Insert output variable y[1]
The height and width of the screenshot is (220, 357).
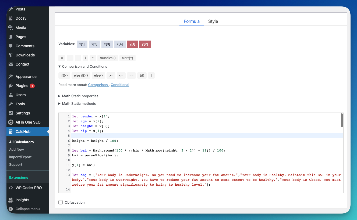click(x=132, y=44)
